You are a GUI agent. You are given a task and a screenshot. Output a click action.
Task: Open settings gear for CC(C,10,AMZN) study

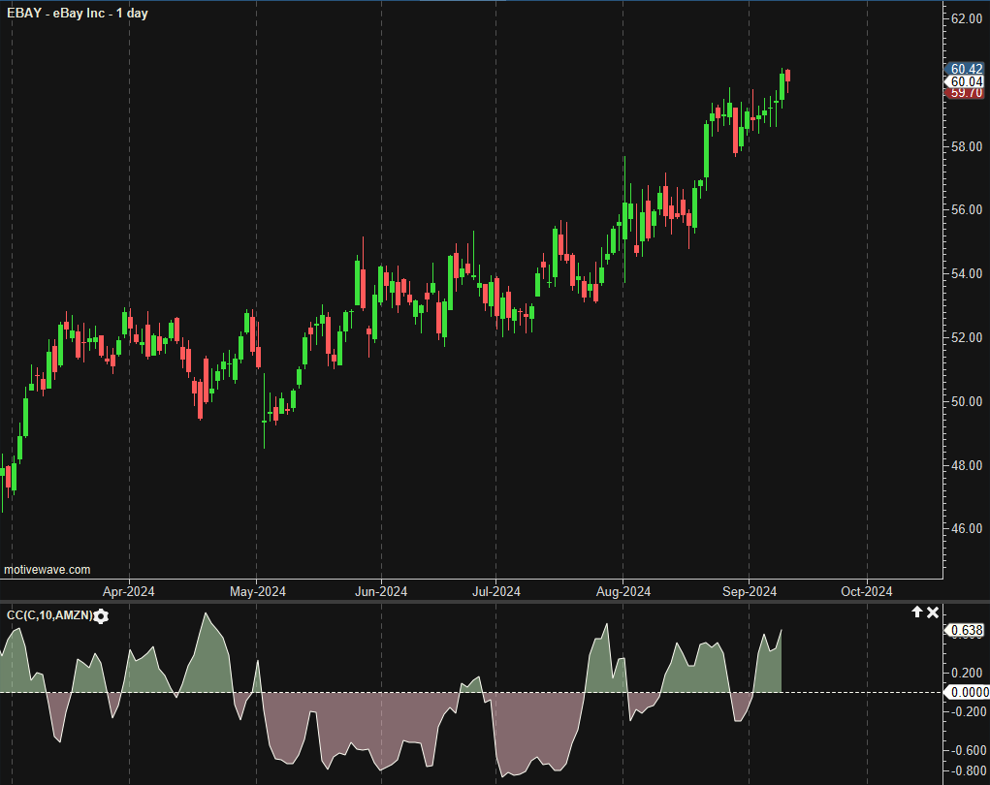point(101,616)
